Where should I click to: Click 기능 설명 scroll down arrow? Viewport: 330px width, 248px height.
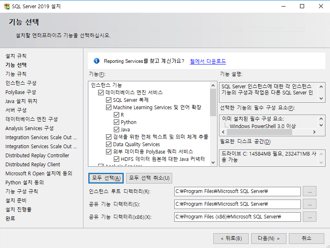[x=321, y=99]
